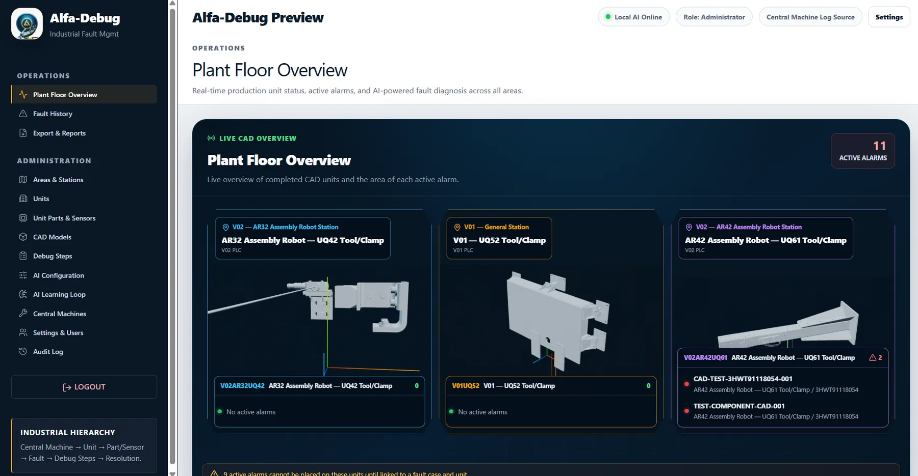Screen dimensions: 918x476
Task: Click the AI Configuration sliders icon
Action: [x=23, y=275]
